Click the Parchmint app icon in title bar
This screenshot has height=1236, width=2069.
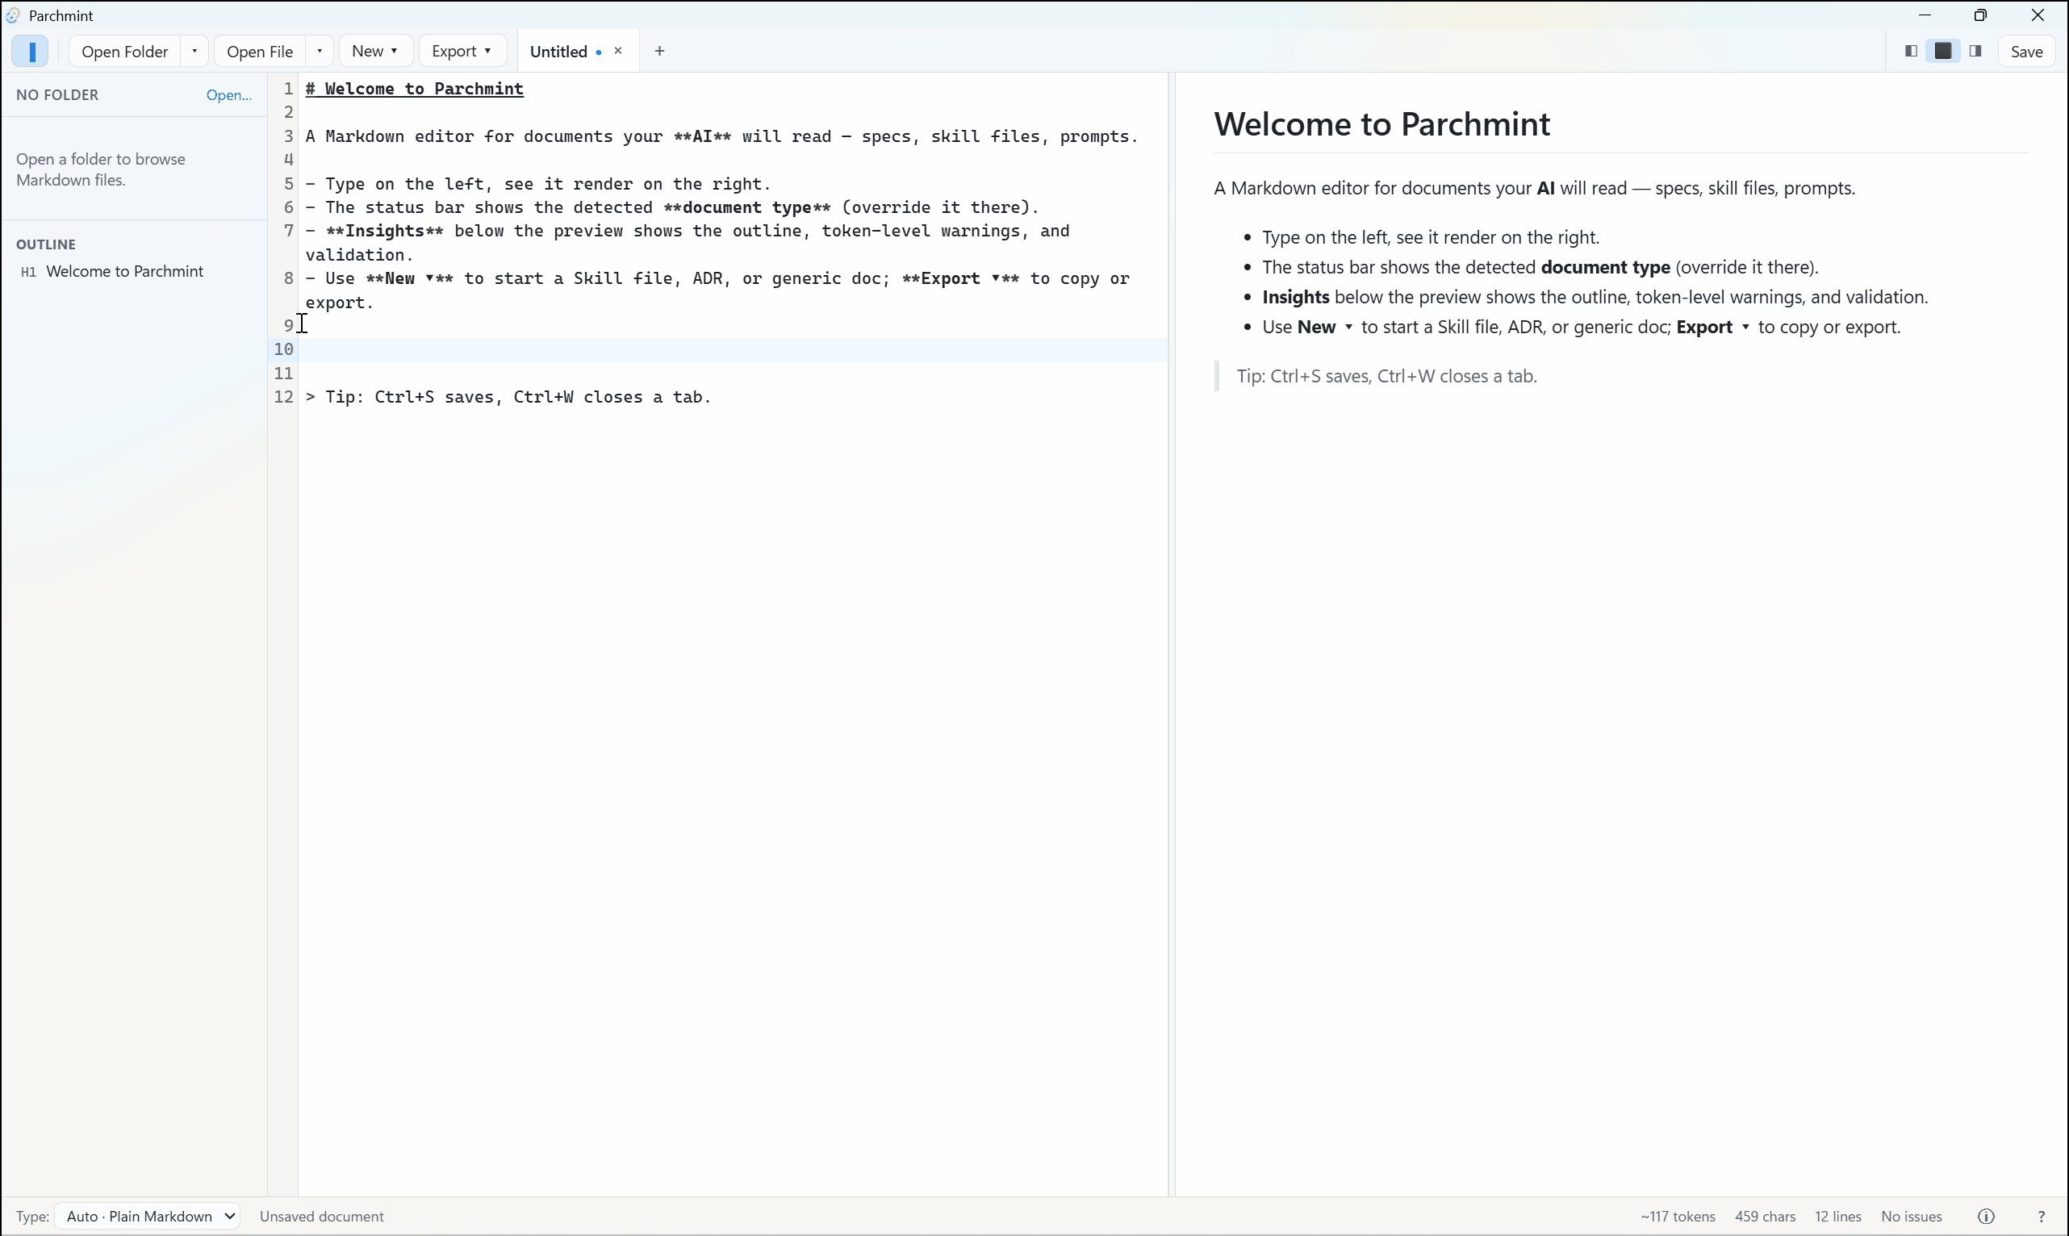12,15
